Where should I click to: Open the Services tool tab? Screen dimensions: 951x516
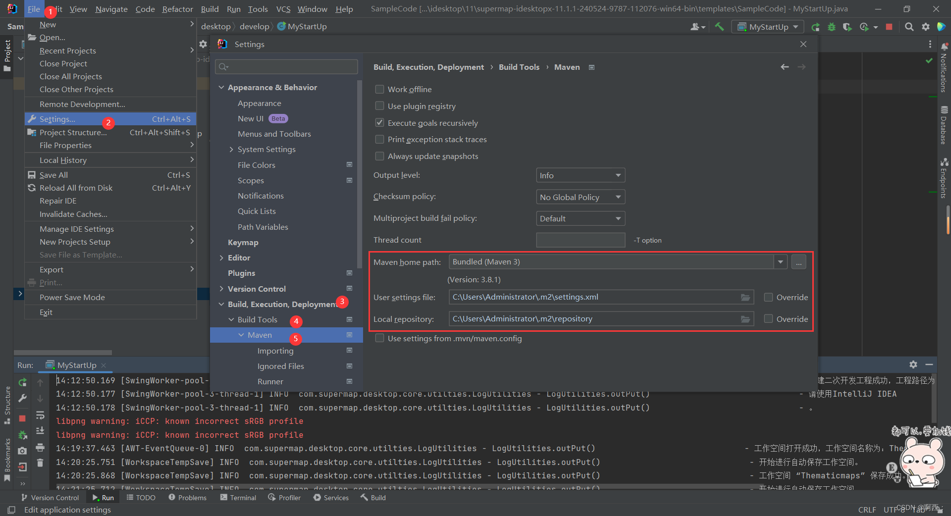(x=331, y=498)
